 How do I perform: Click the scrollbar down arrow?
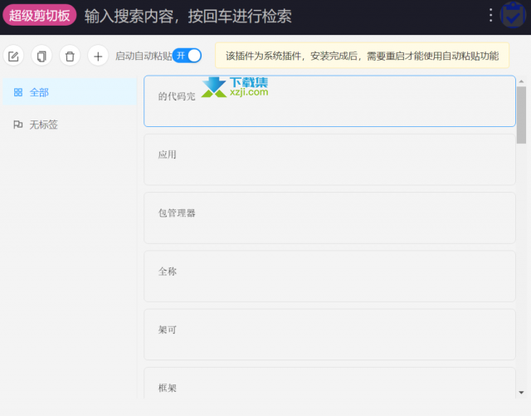(522, 393)
